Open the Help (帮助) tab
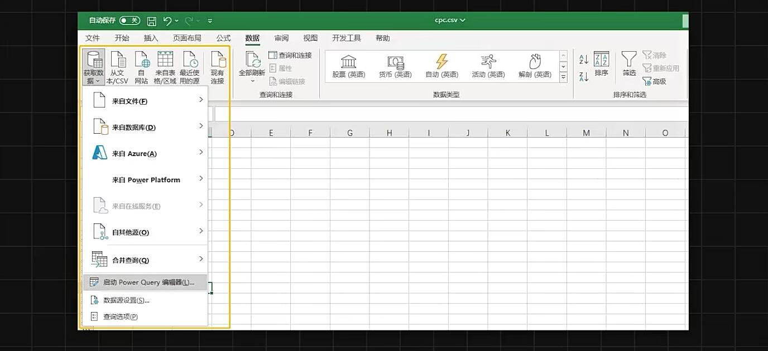The height and width of the screenshot is (351, 768). pyautogui.click(x=383, y=38)
